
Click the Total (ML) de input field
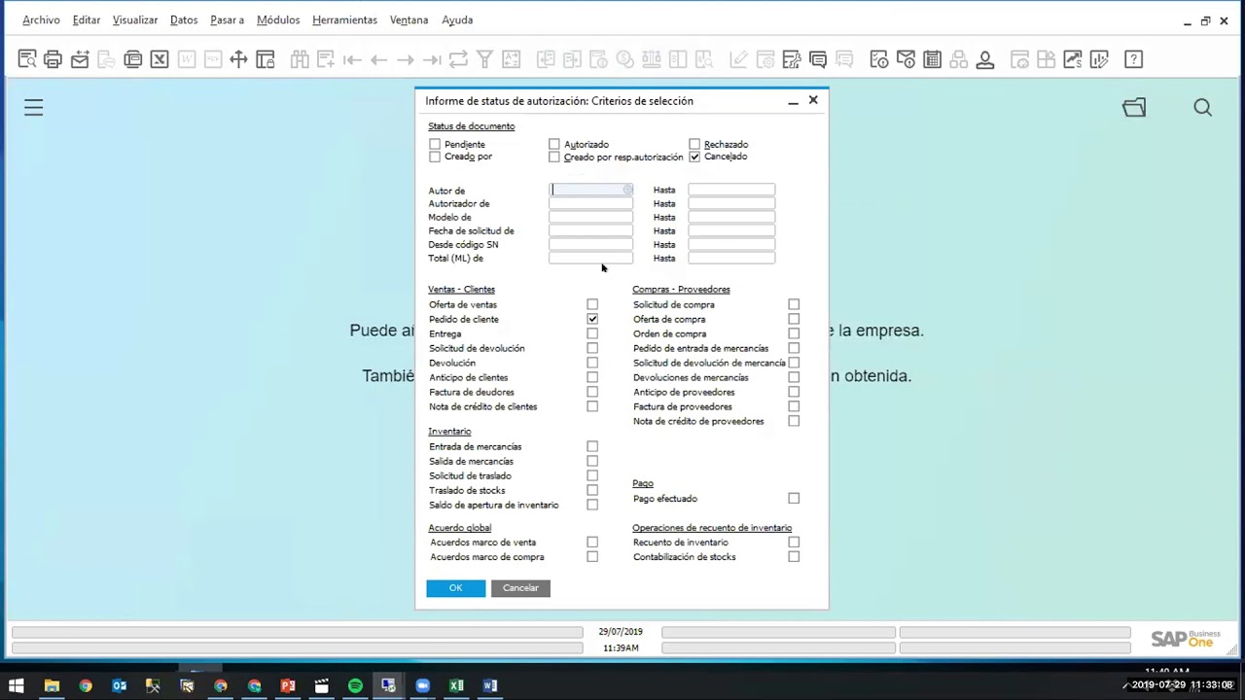click(x=590, y=258)
